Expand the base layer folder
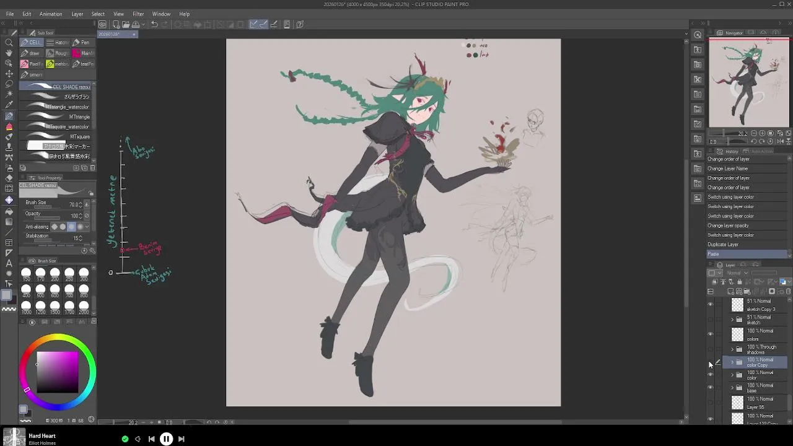The width and height of the screenshot is (793, 446). [732, 388]
